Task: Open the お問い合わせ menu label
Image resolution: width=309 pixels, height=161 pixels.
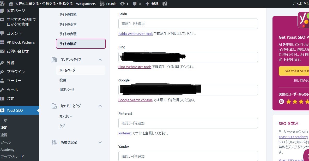Action: [x=18, y=51]
